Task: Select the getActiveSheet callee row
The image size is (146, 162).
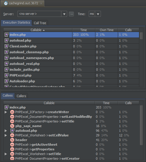Action: pos(71,145)
